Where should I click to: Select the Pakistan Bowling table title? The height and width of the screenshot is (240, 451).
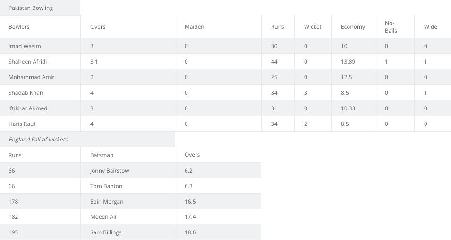point(31,8)
